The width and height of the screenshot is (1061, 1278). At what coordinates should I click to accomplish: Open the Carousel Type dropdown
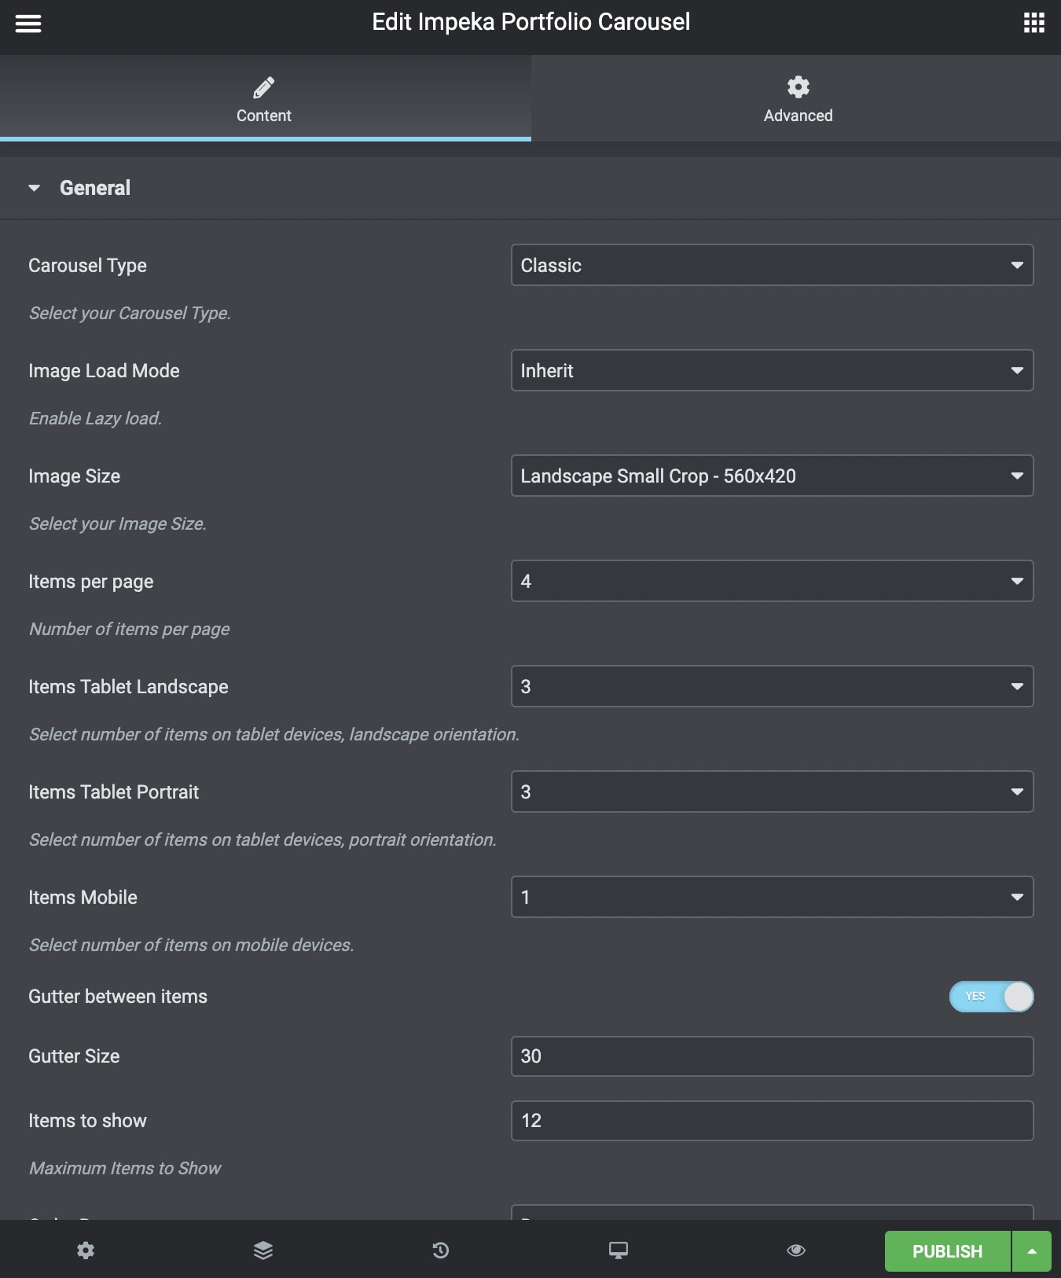[x=772, y=266]
